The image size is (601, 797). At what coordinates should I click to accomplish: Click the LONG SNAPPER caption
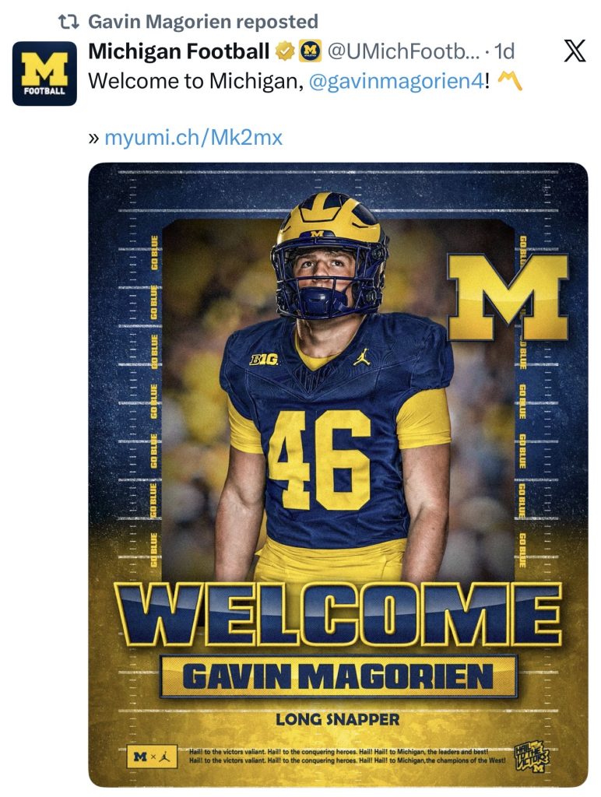click(x=338, y=719)
